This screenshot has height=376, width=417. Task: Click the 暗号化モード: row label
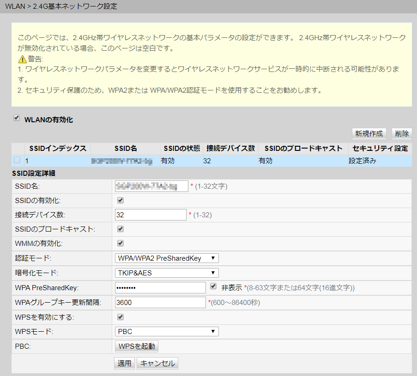(x=36, y=273)
